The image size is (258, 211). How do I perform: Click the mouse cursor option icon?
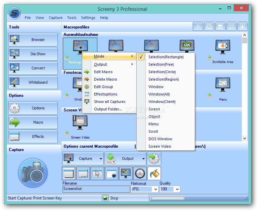(x=97, y=173)
